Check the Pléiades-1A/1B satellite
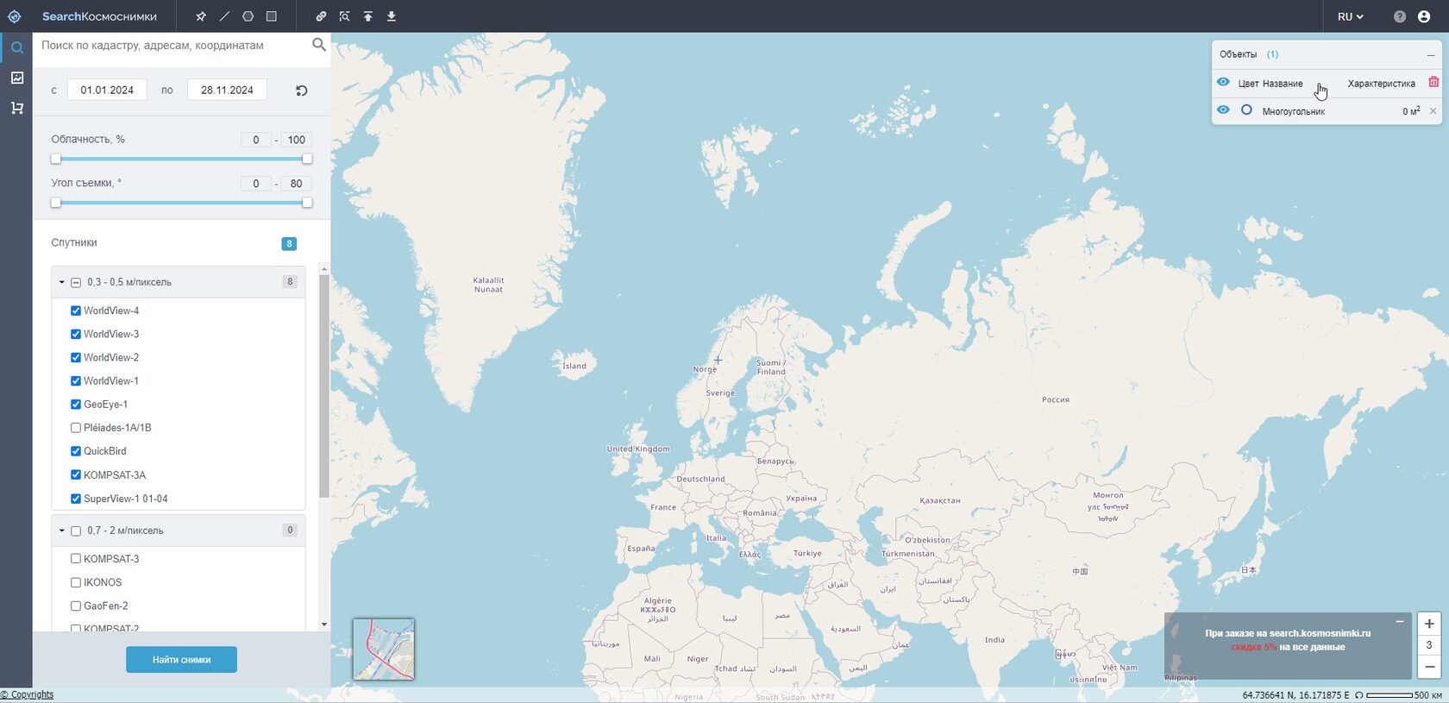 [76, 428]
